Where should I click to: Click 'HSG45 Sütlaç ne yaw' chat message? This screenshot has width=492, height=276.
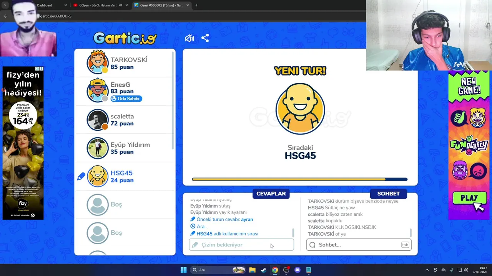331,208
